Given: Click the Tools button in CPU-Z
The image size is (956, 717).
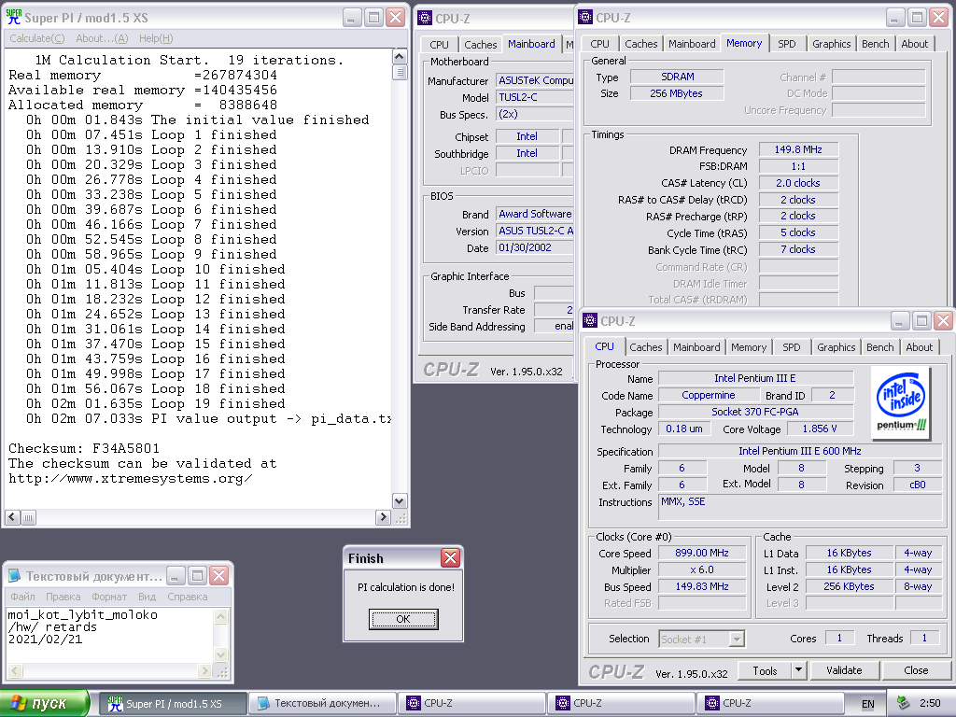Looking at the screenshot, I should pyautogui.click(x=765, y=670).
